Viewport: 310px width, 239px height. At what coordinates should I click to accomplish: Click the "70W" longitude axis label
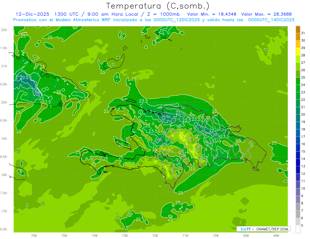click(x=216, y=235)
